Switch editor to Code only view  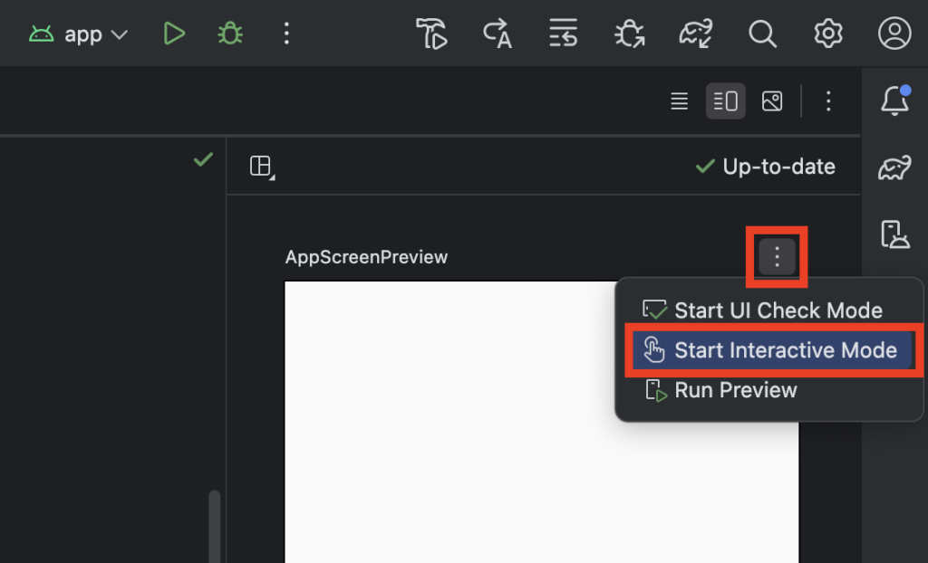pos(679,101)
